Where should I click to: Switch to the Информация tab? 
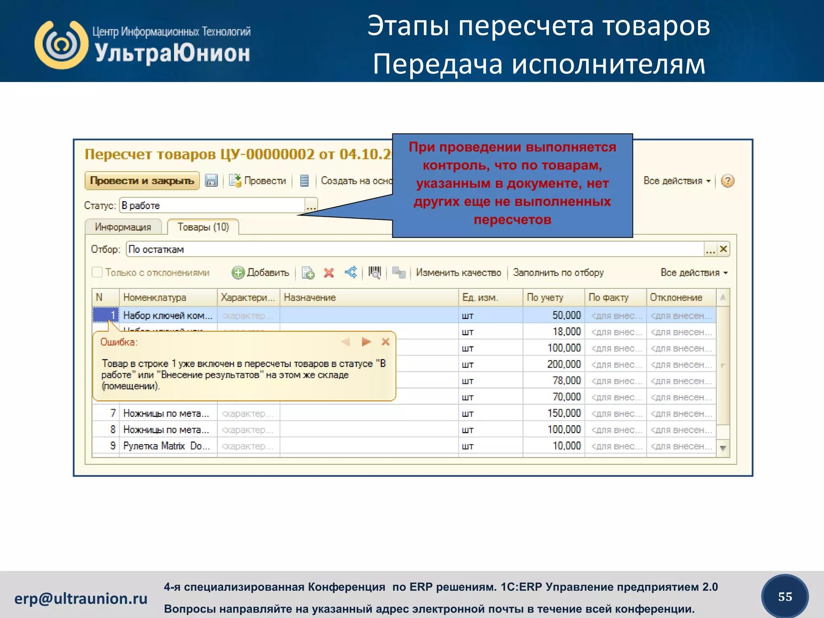click(123, 227)
